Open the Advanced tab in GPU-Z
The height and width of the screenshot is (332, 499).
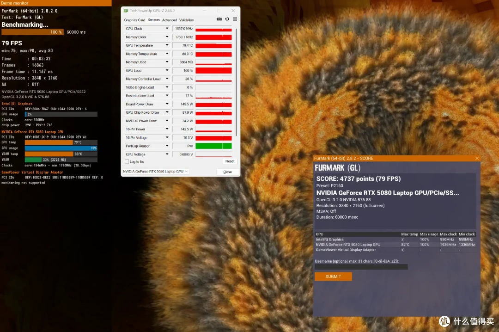(169, 20)
